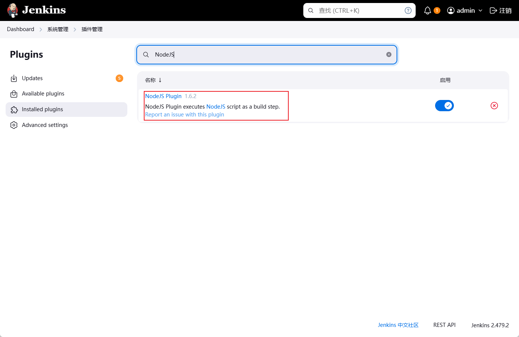Click Report an issue with this plugin
This screenshot has width=519, height=337.
click(185, 115)
